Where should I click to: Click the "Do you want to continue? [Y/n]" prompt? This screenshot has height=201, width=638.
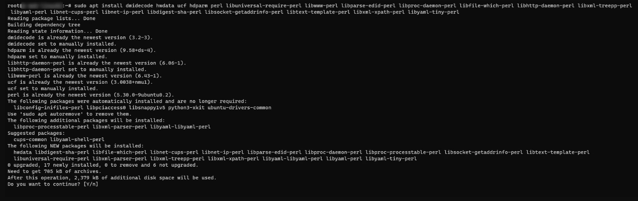click(x=53, y=184)
